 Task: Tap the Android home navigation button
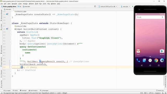150,65
